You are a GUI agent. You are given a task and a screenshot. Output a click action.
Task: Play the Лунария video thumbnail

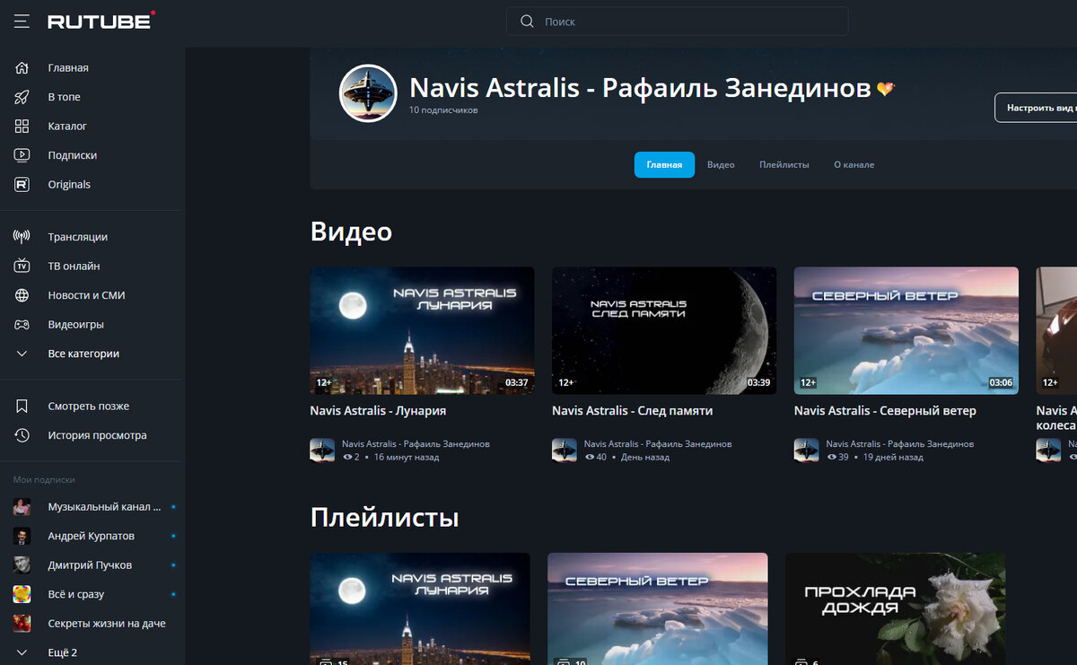point(422,330)
